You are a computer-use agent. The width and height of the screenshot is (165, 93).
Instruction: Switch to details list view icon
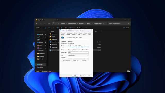click(x=128, y=71)
